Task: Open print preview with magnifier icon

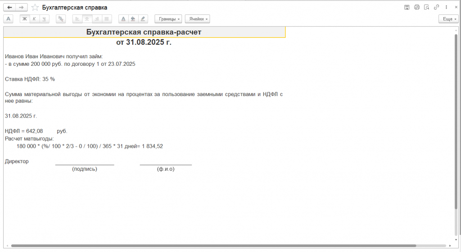Action: point(427,7)
